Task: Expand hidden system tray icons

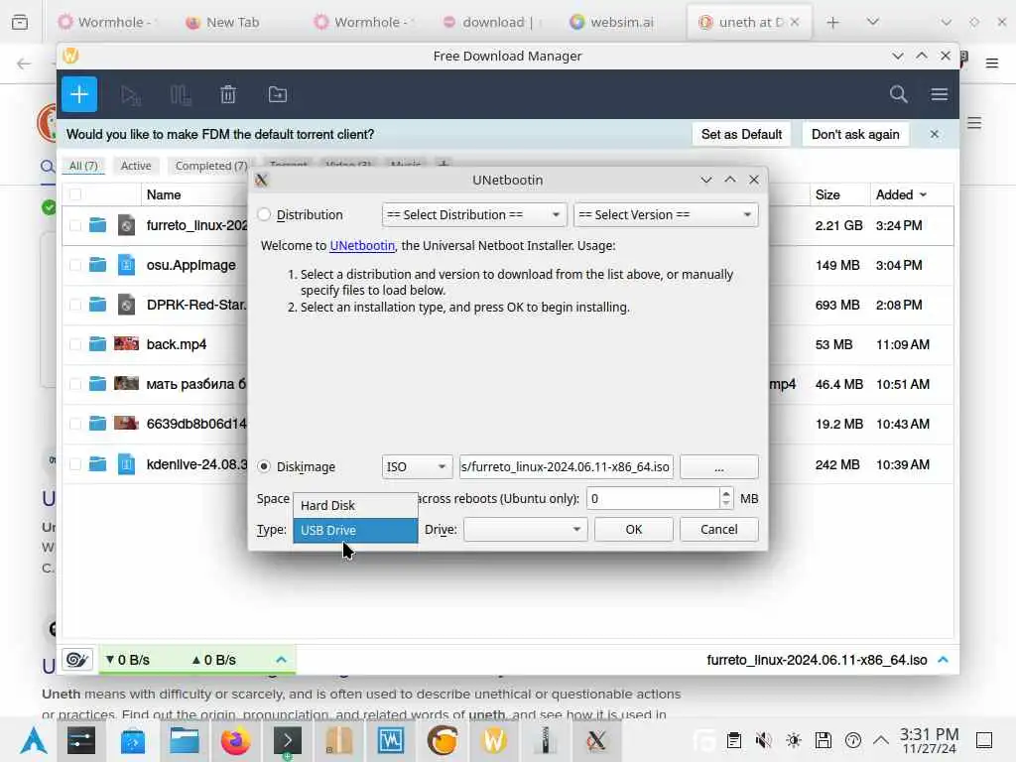Action: (880, 739)
